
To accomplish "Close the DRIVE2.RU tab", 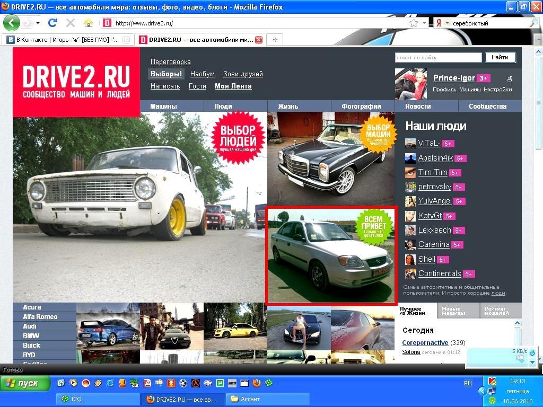I will (x=259, y=40).
